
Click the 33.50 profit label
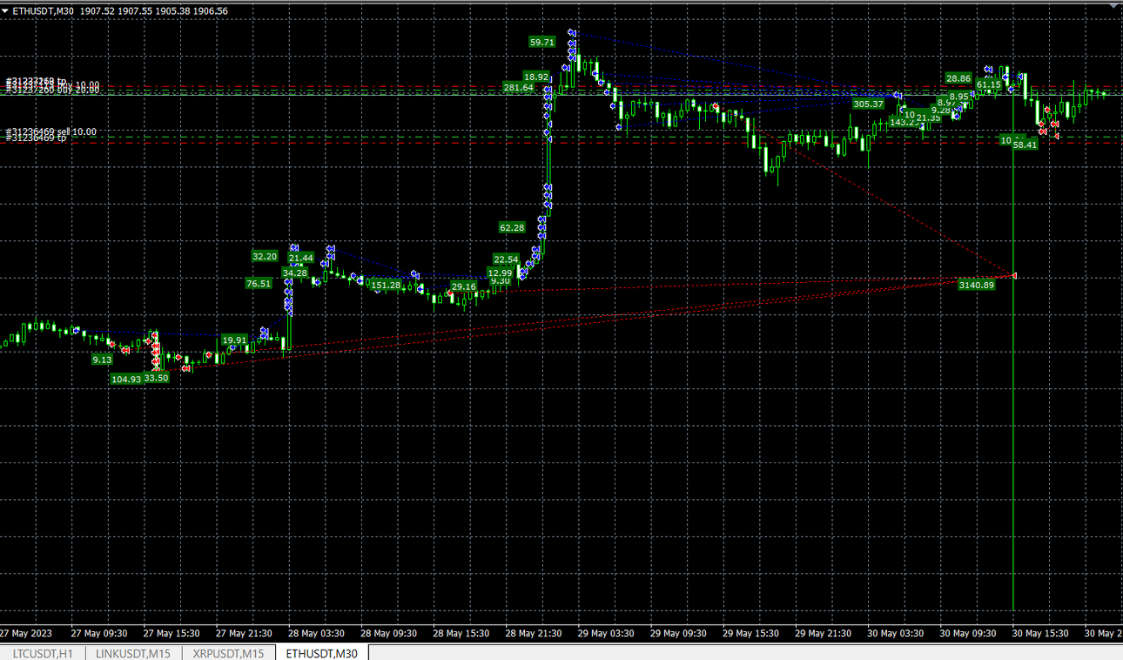point(157,378)
